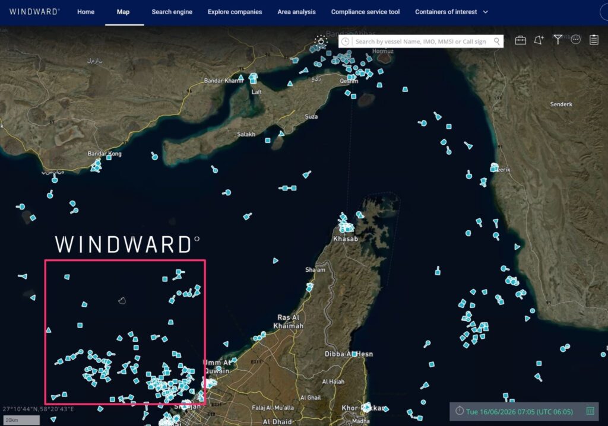Open Area analysis page

pyautogui.click(x=296, y=12)
